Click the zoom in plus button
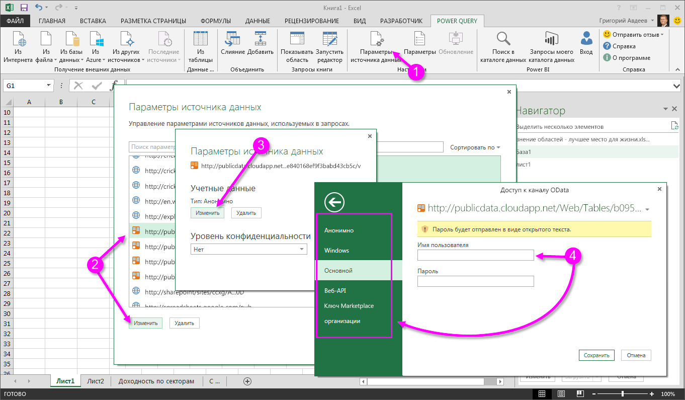 click(652, 393)
